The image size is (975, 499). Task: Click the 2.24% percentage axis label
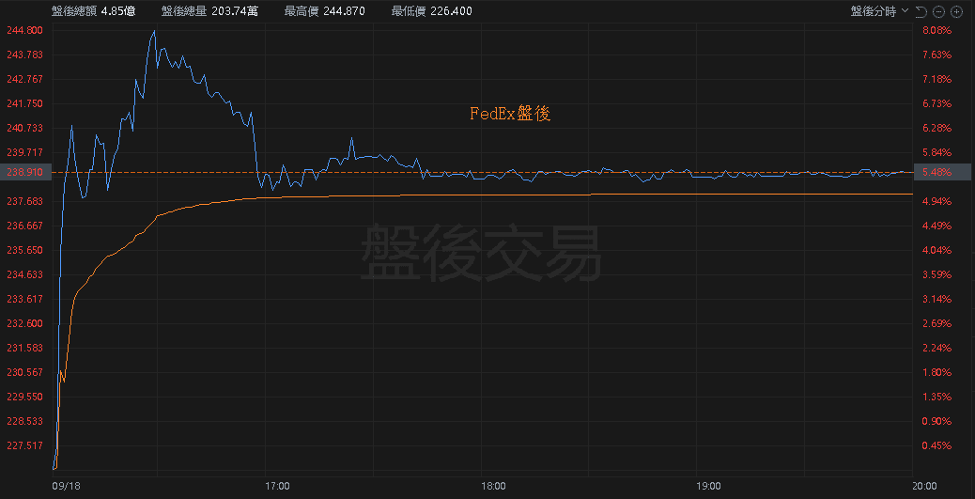click(937, 348)
